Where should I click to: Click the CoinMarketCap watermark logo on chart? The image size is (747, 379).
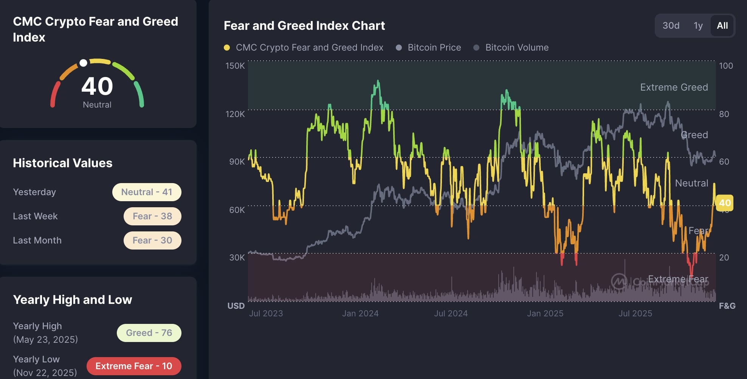[619, 281]
